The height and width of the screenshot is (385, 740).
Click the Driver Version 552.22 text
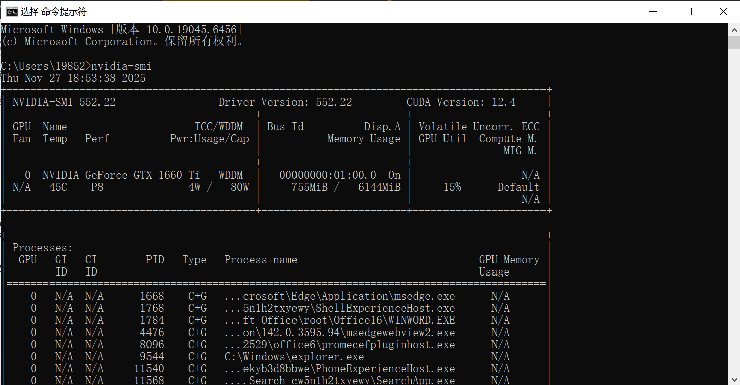point(285,102)
